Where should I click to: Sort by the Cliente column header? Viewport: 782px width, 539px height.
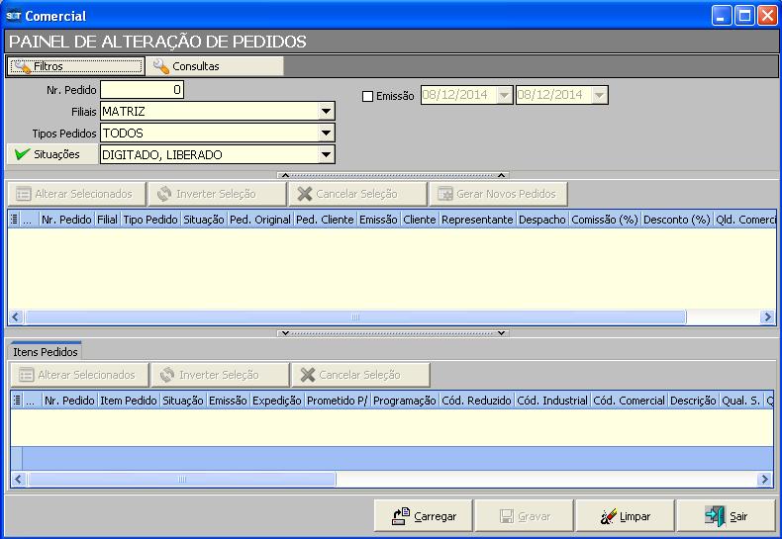pyautogui.click(x=419, y=220)
